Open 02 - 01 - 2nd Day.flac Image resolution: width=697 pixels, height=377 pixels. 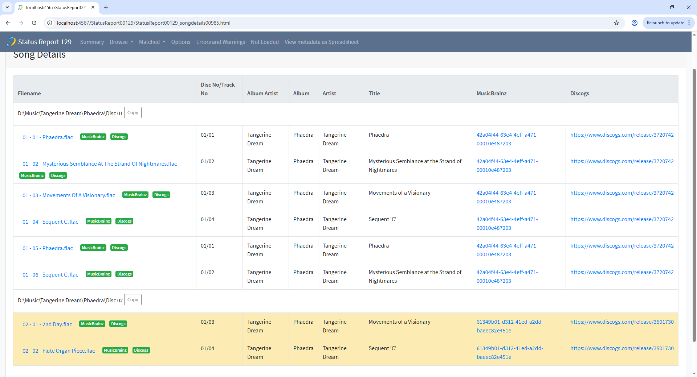pos(47,324)
